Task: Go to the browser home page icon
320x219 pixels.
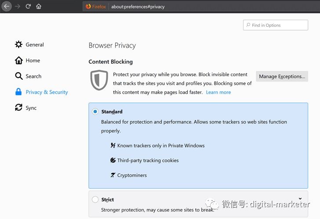Action: (39, 7)
